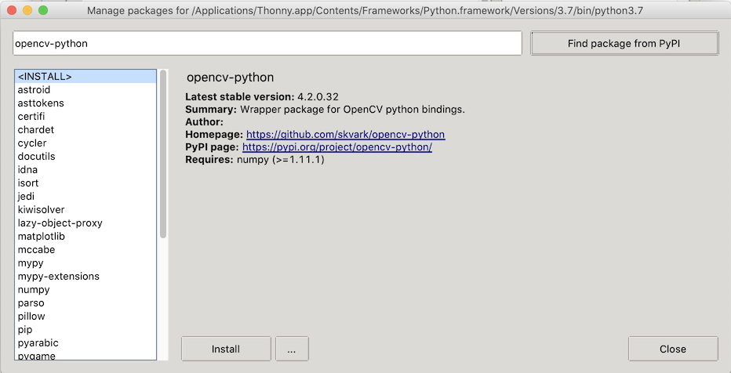Select astroid package in list
This screenshot has height=373, width=731.
tap(34, 90)
